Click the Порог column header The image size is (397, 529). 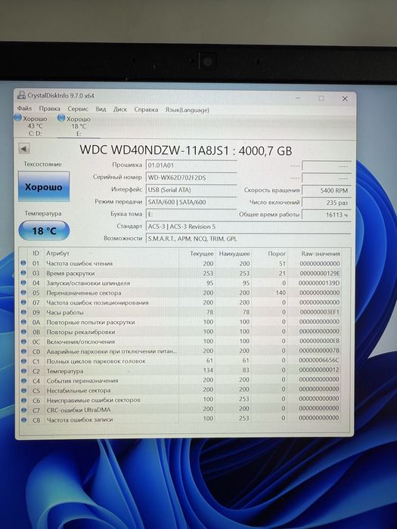(277, 253)
